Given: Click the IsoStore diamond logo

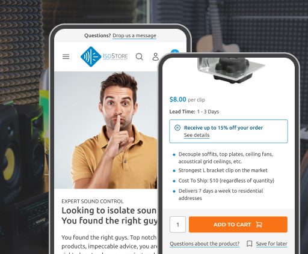Looking at the screenshot, I should pos(91,56).
